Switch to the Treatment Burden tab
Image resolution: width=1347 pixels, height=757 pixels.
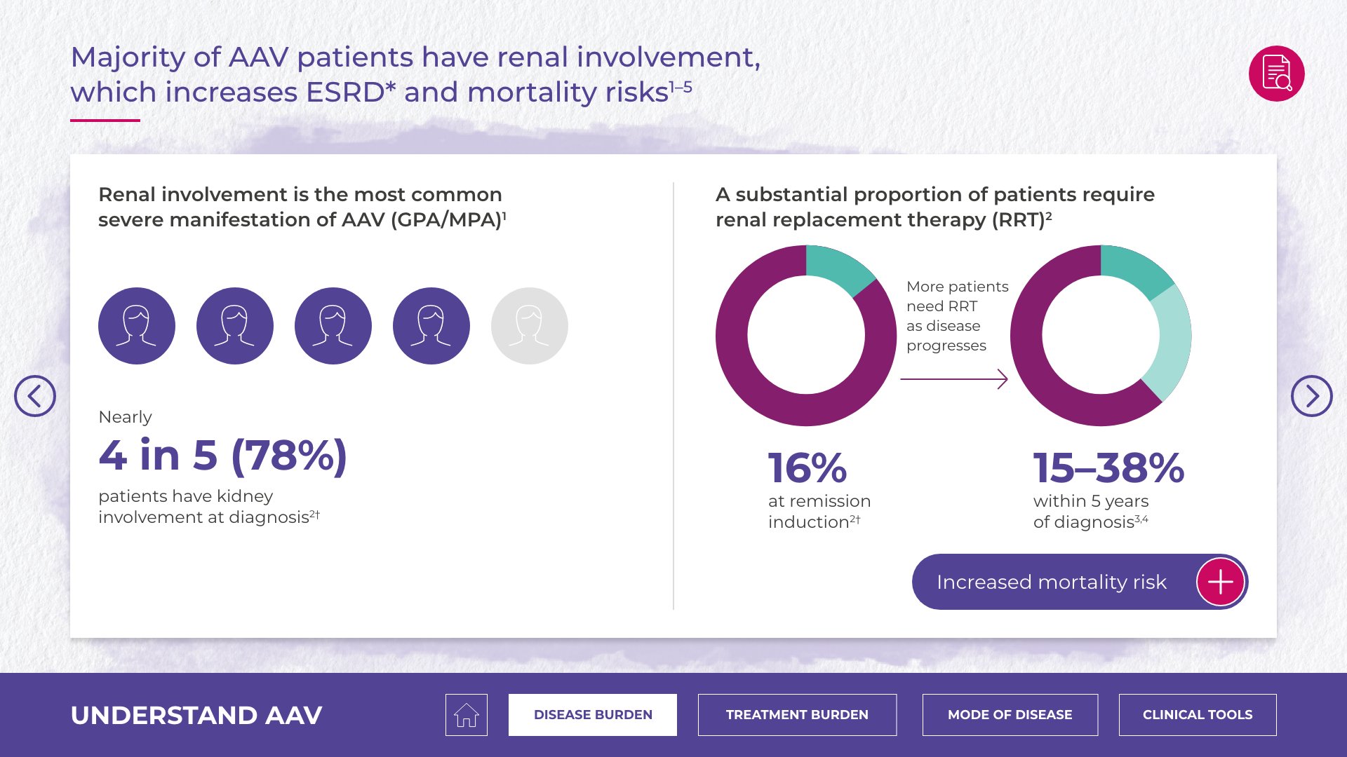[797, 715]
